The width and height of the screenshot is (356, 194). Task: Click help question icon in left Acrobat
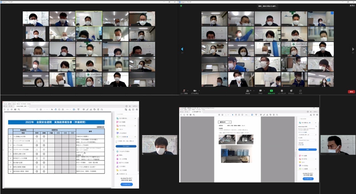pyautogui.click(x=126, y=106)
